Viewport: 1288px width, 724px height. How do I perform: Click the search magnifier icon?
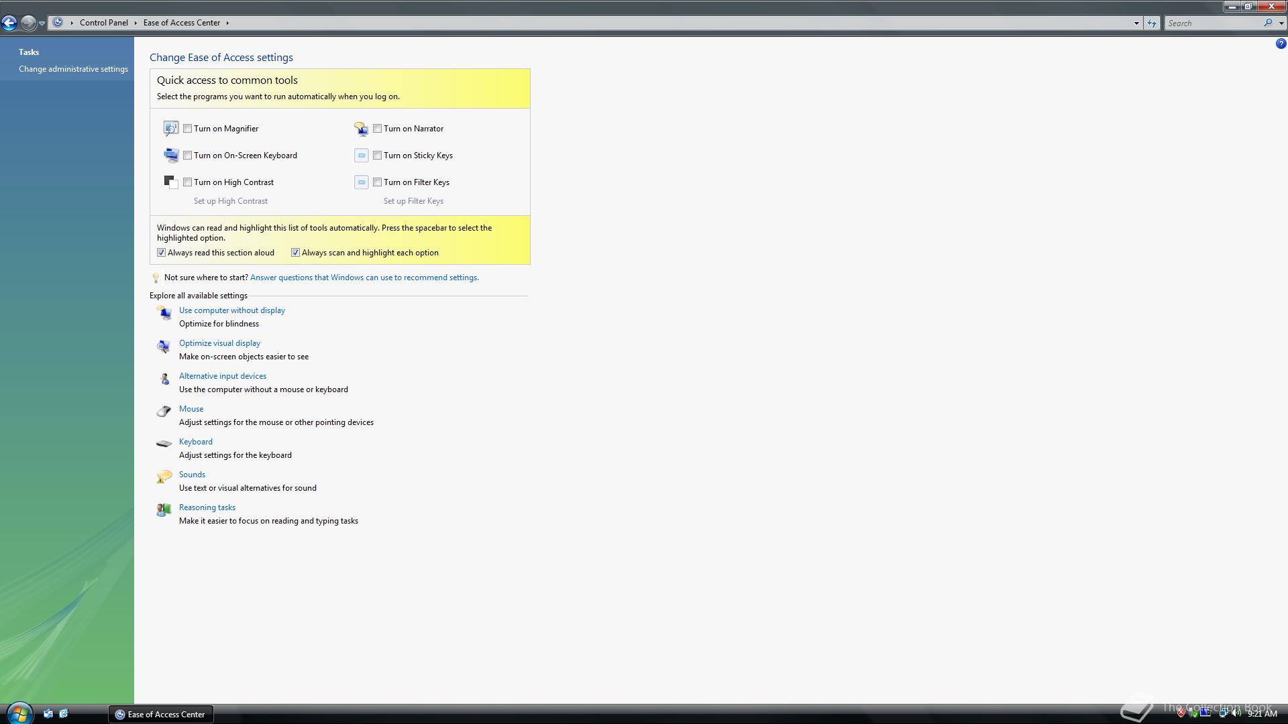coord(1268,23)
